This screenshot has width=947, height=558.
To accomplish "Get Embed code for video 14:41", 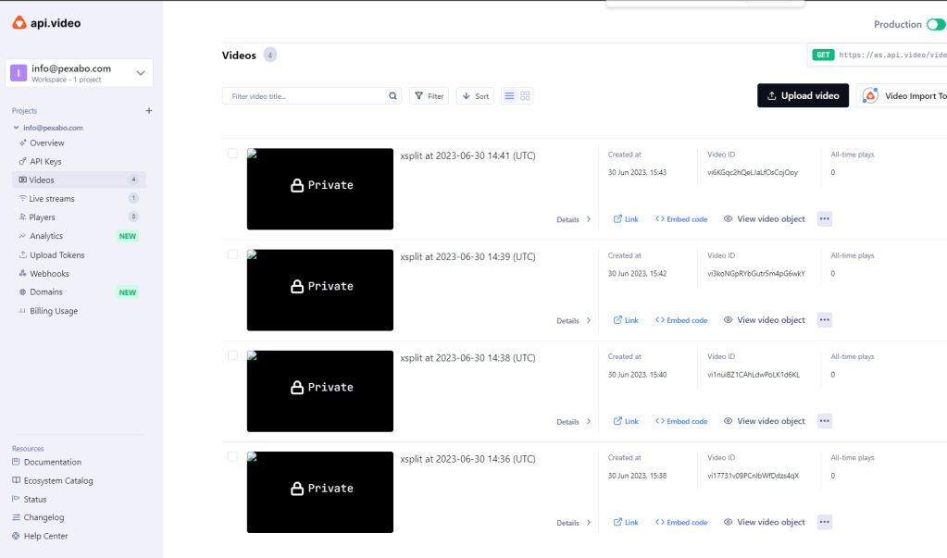I will tap(681, 219).
